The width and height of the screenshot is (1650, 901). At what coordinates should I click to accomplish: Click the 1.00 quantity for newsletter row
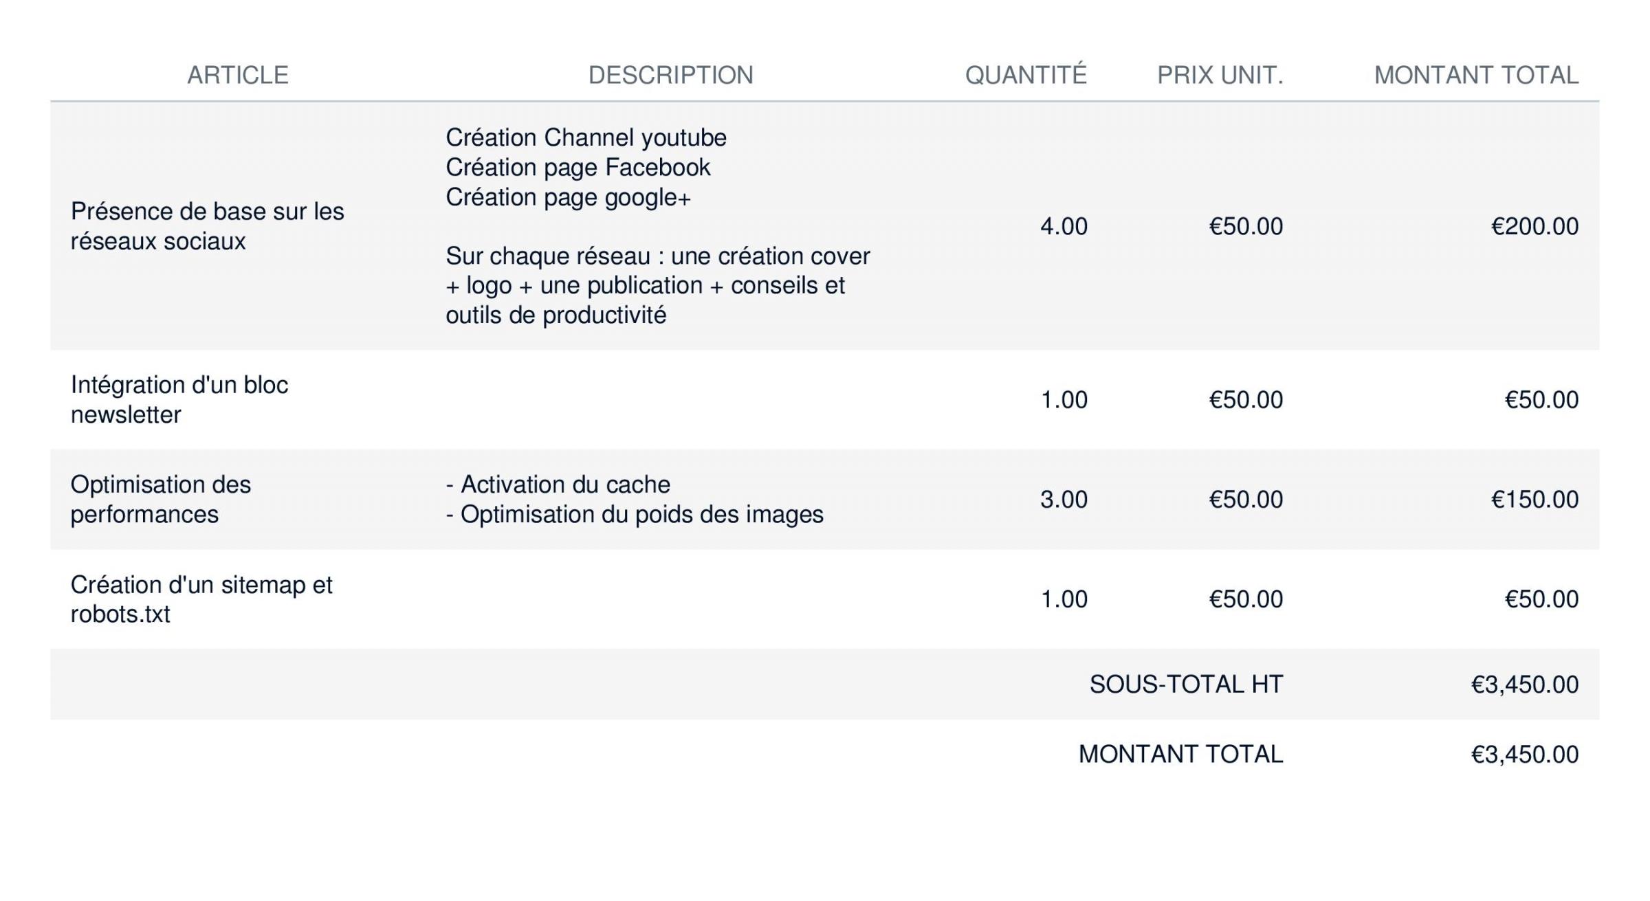[1064, 399]
